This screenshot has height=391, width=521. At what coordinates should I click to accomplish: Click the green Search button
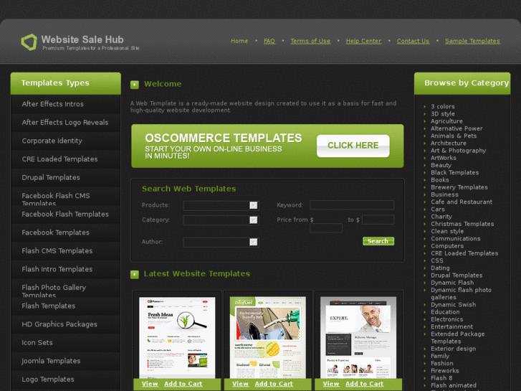click(378, 241)
